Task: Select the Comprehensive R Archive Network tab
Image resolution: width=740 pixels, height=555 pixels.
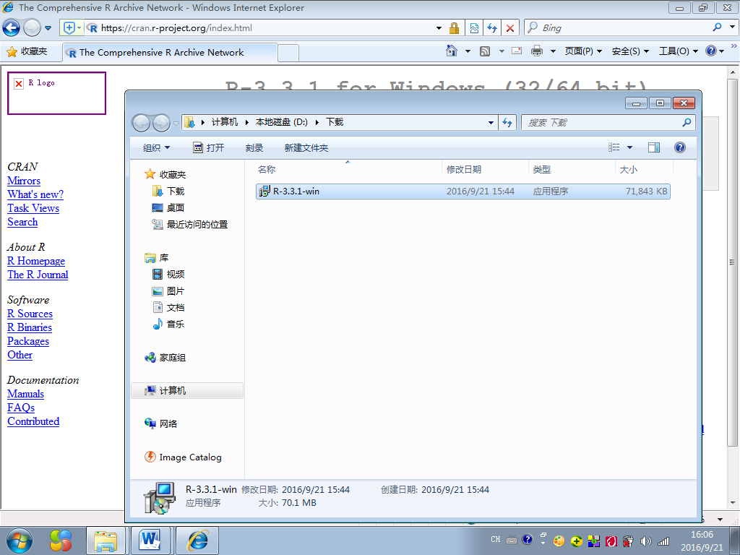Action: click(170, 52)
